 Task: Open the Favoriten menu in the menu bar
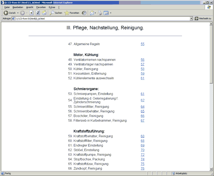tap(41, 7)
